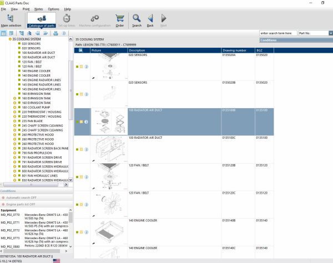Screen dimensions: 333x263
Task: Click green square icon for drawing 0135100C
Action: coord(77,149)
